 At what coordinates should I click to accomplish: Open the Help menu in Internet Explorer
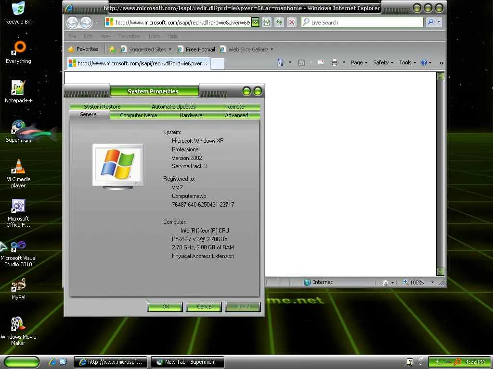click(173, 36)
